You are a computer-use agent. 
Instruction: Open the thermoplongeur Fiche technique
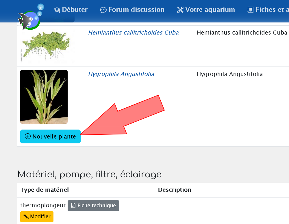[x=93, y=206]
